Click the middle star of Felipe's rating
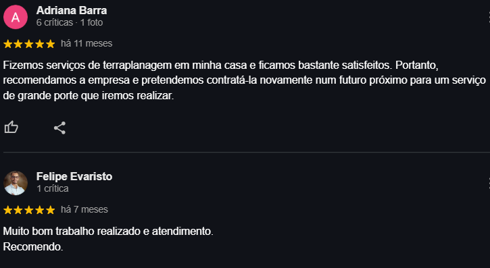Screen dimensions: 490x268 pos(29,210)
